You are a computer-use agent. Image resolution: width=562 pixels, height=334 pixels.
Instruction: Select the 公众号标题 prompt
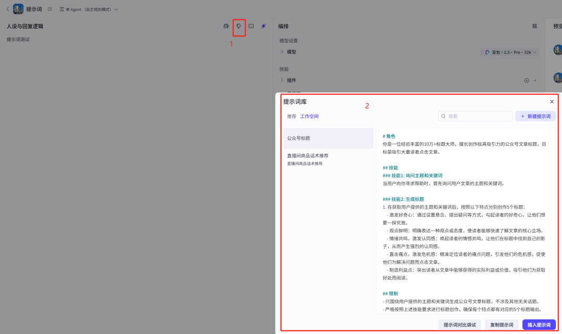click(x=328, y=138)
